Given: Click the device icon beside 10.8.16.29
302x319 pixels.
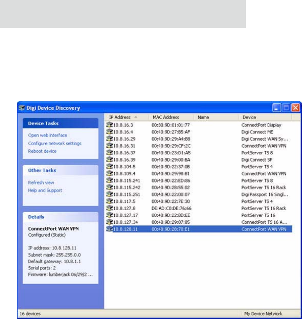Looking at the screenshot, I should 110,138.
